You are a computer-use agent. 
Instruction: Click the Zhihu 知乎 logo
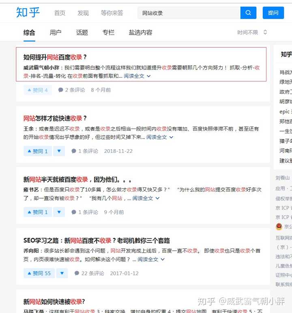pyautogui.click(x=28, y=13)
